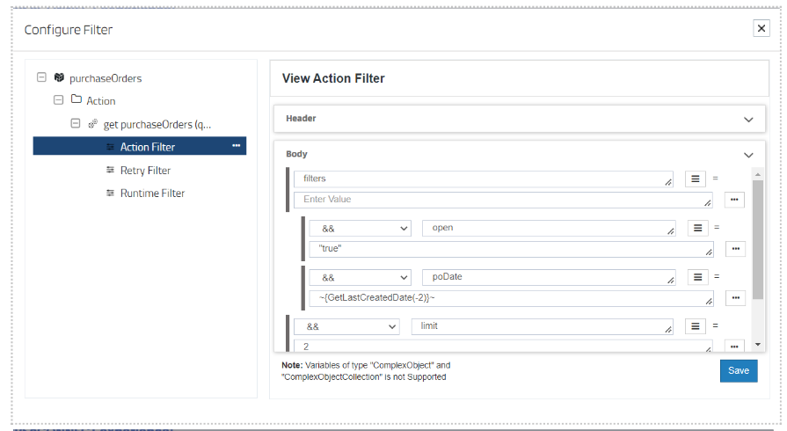Select get purchaseOrders action item
The height and width of the screenshot is (431, 787).
pyautogui.click(x=157, y=124)
